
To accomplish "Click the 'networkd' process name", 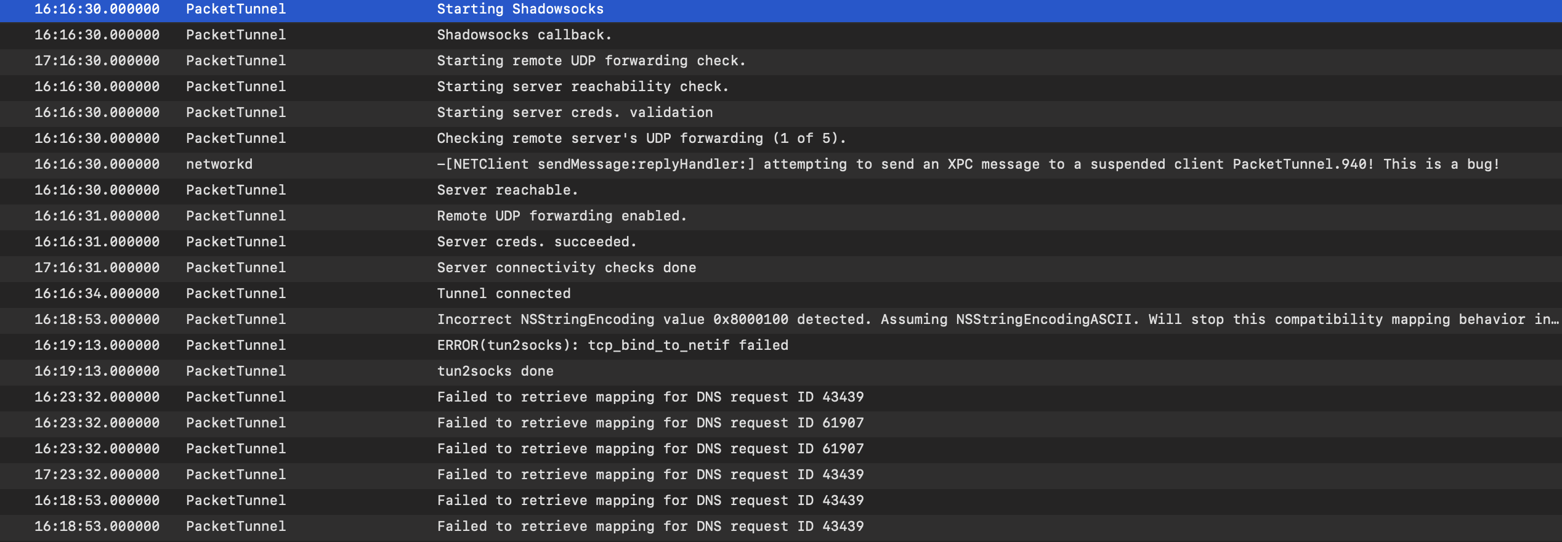I will point(219,164).
